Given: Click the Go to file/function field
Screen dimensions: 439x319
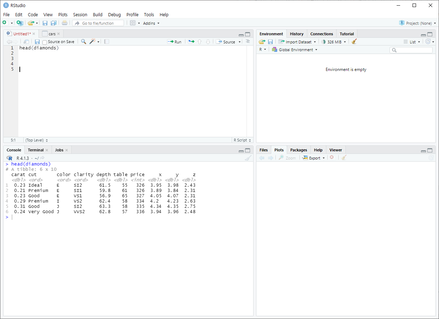Looking at the screenshot, I should 98,23.
